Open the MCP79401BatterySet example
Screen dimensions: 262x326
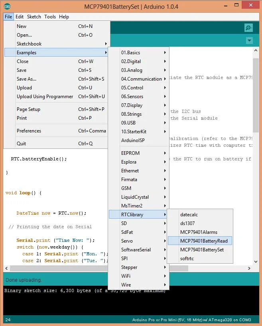[200, 250]
